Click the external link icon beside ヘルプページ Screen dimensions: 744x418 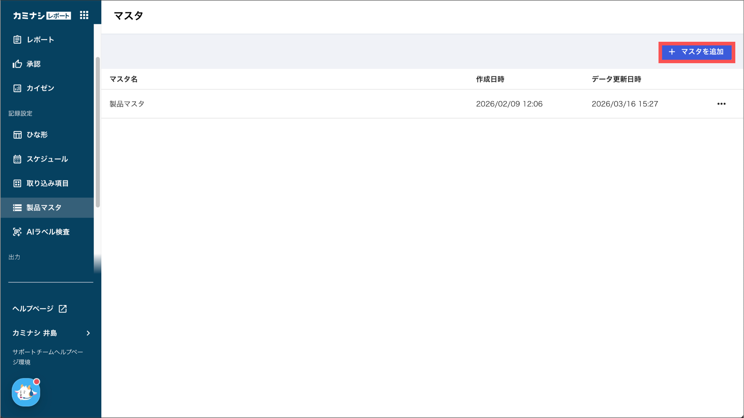(63, 309)
